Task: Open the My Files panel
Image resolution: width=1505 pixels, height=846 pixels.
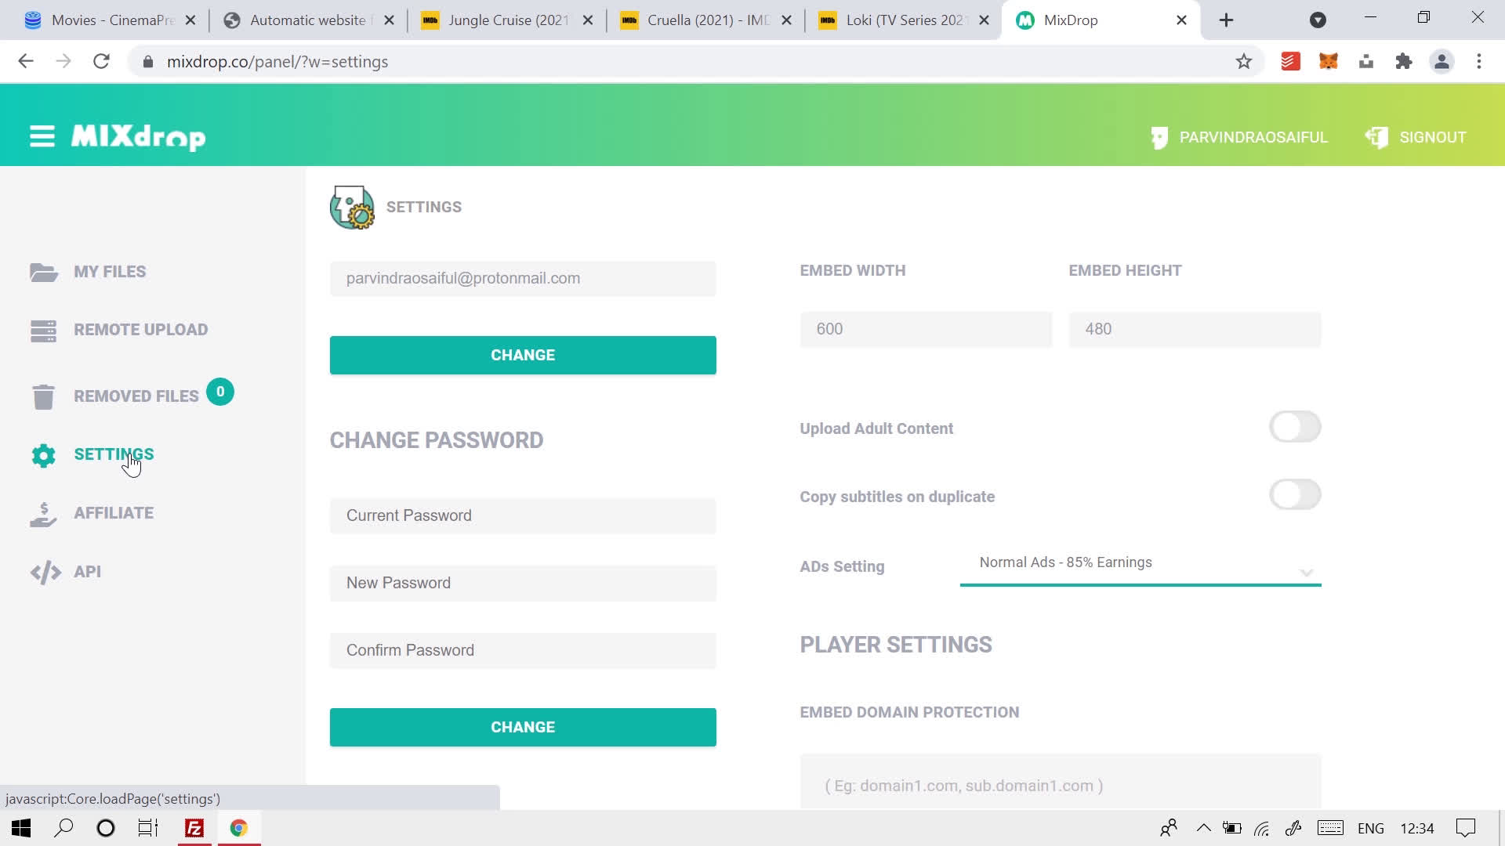Action: (109, 272)
